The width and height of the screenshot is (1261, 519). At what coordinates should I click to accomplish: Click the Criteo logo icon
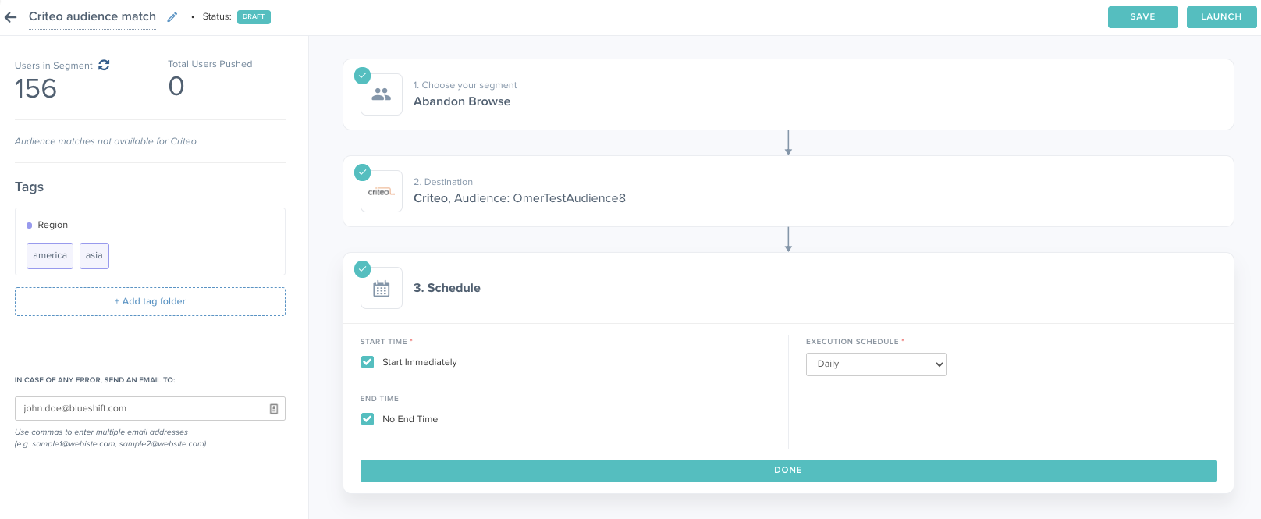coord(382,191)
